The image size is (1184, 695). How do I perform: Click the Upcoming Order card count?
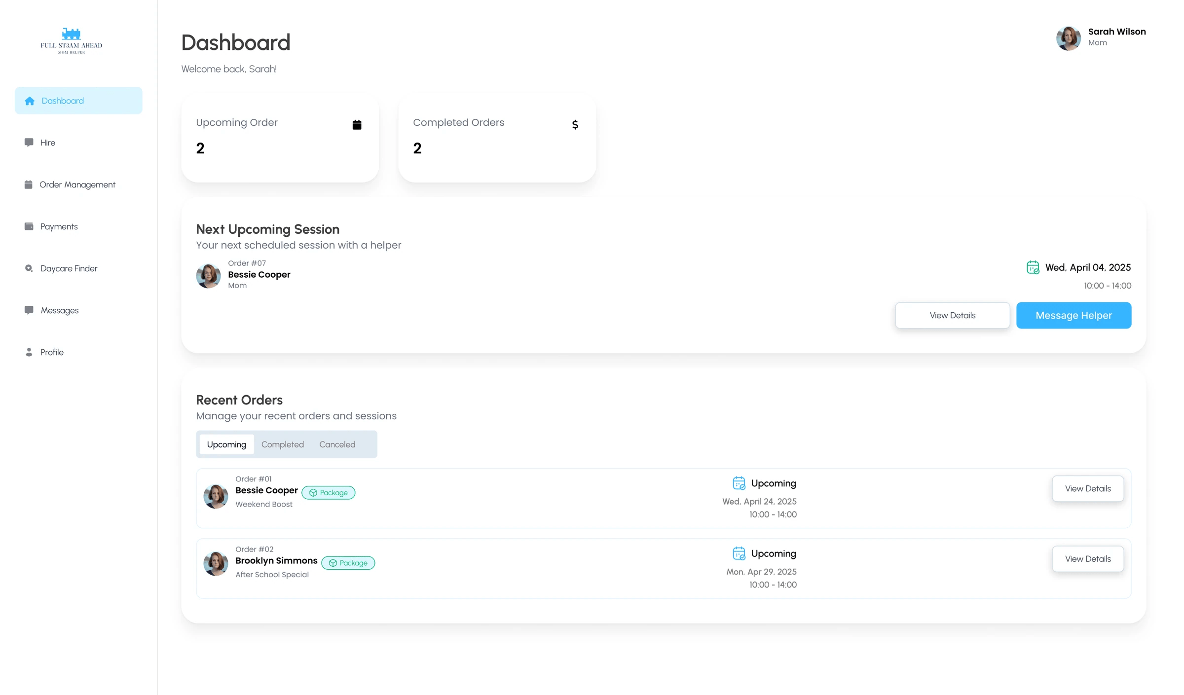(200, 148)
